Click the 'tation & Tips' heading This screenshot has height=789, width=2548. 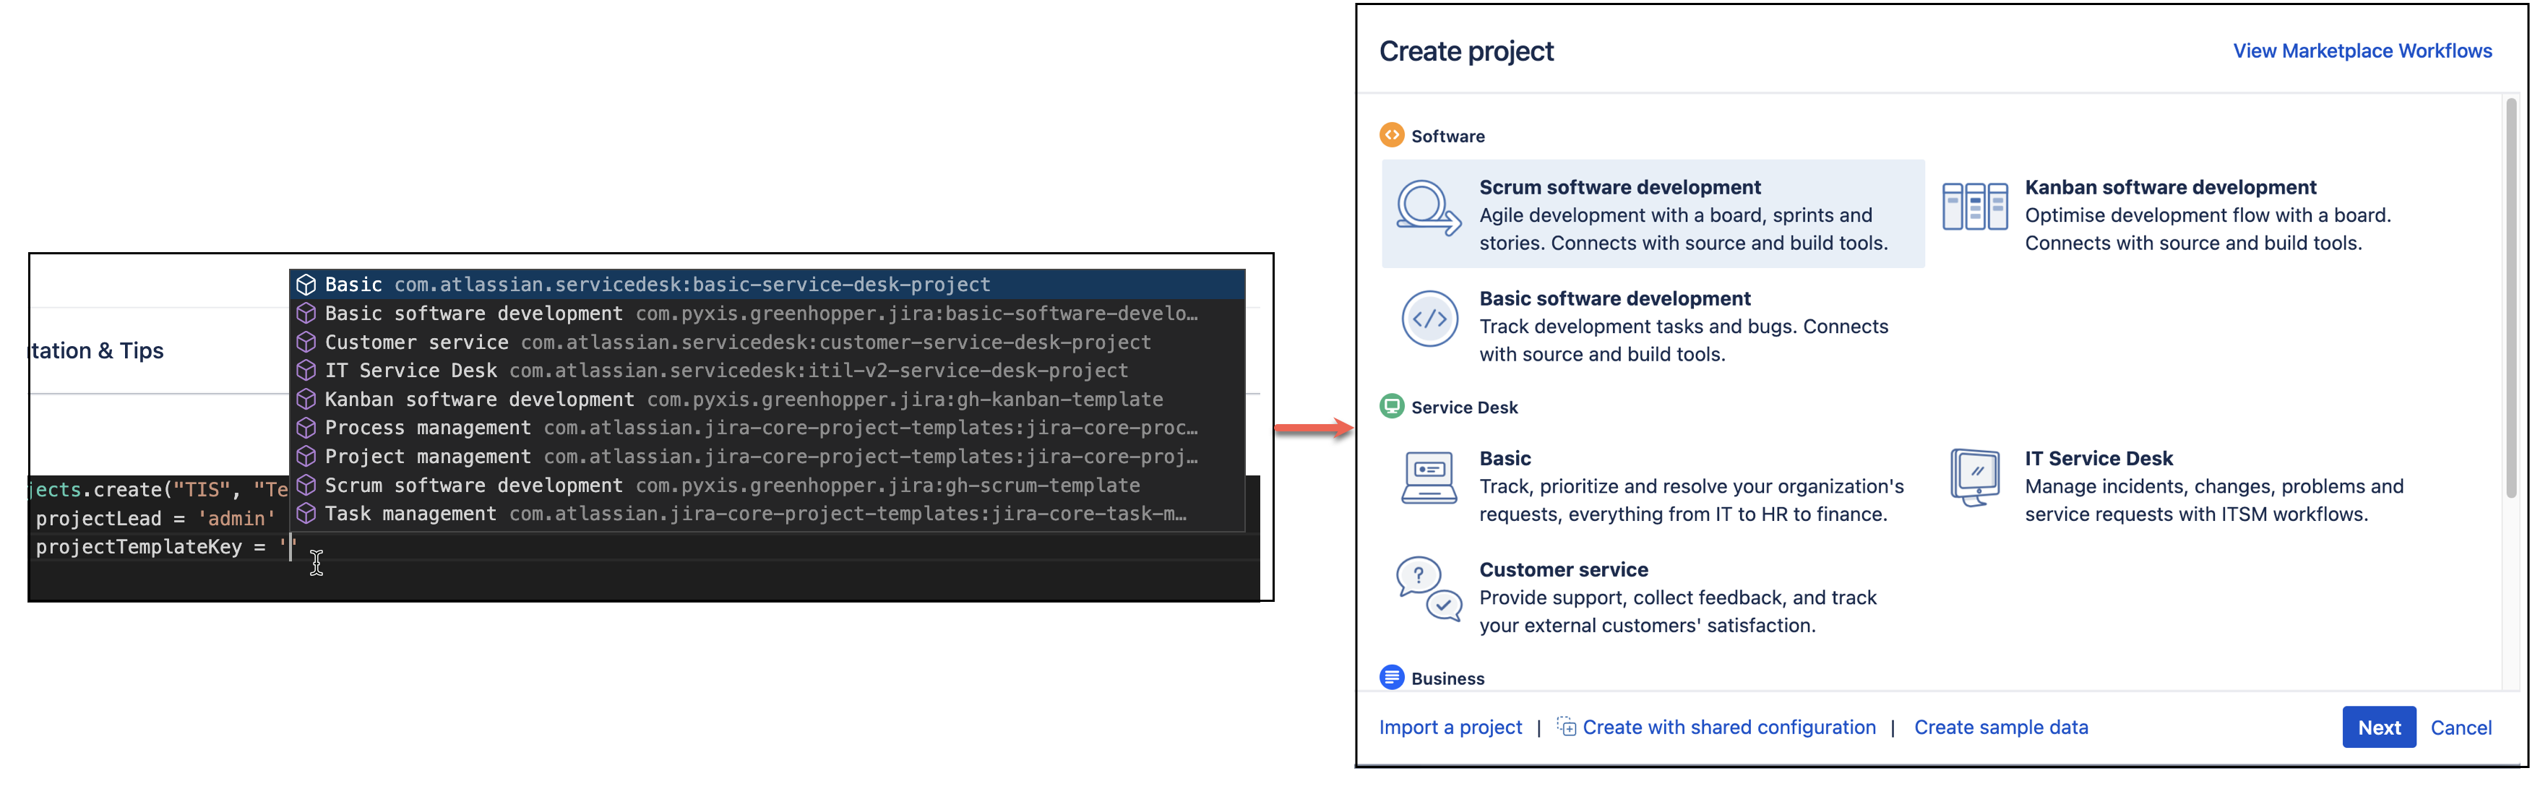(x=97, y=351)
